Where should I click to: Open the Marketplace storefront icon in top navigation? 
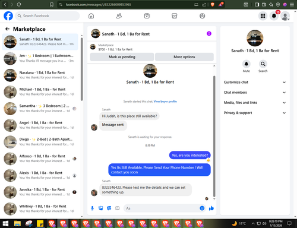click(x=175, y=16)
